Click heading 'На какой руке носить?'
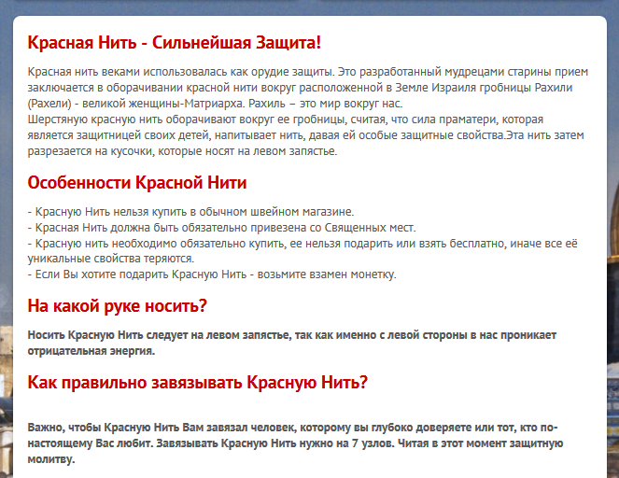 click(118, 306)
